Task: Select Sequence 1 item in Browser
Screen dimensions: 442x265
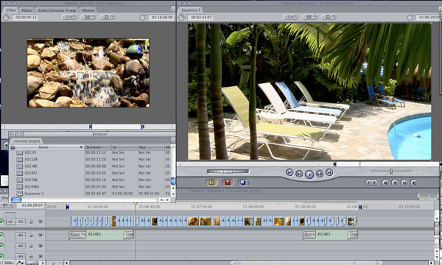Action: click(x=34, y=194)
